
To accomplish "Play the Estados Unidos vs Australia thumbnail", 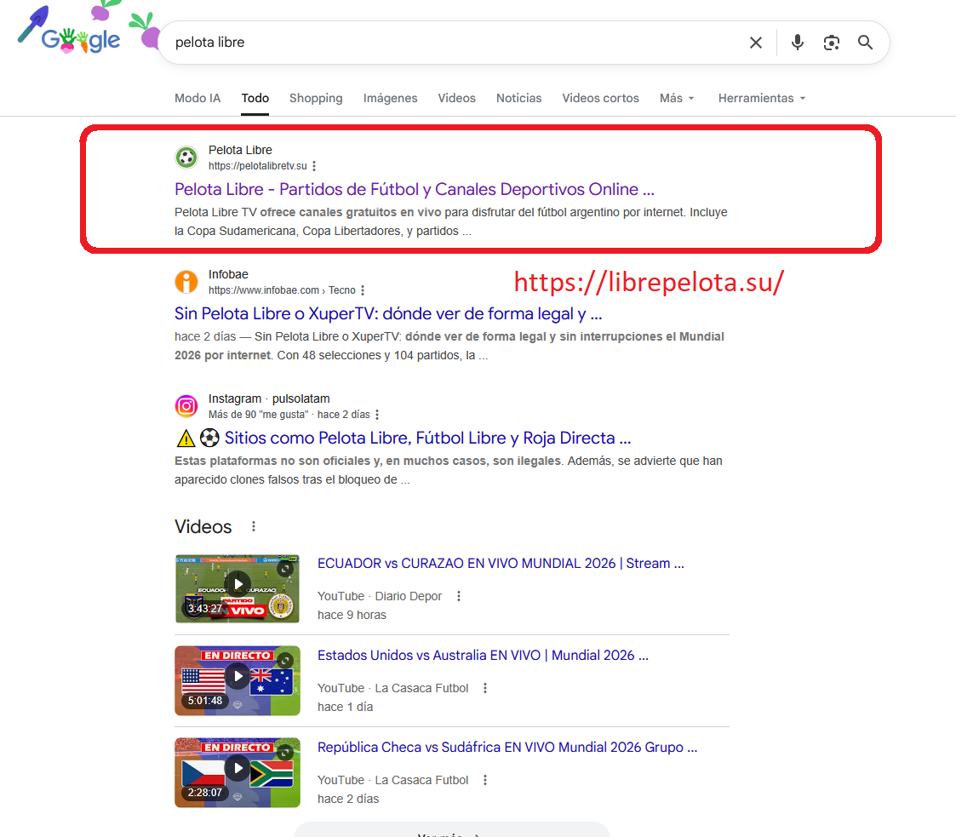I will pos(238,680).
